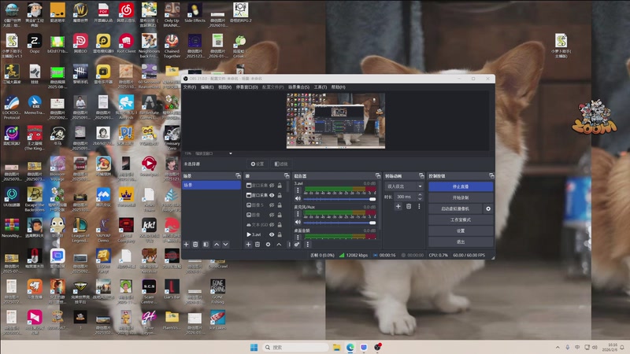This screenshot has height=354, width=630.
Task: Pop out the Scenes dock panel
Action: click(x=239, y=175)
